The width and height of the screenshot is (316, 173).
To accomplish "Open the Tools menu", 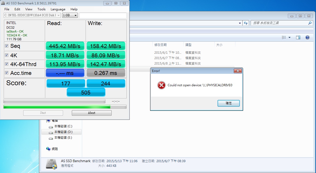I will click(x=41, y=9).
